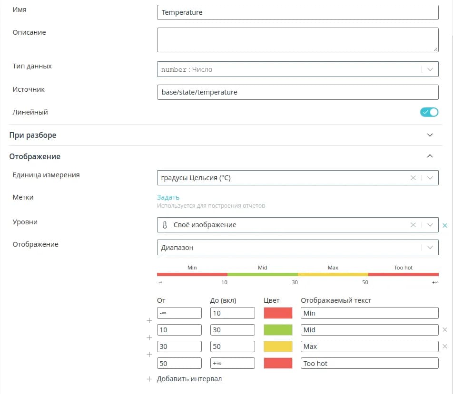Insert interval with plus below Max row
This screenshot has height=394, width=453.
pos(149,355)
